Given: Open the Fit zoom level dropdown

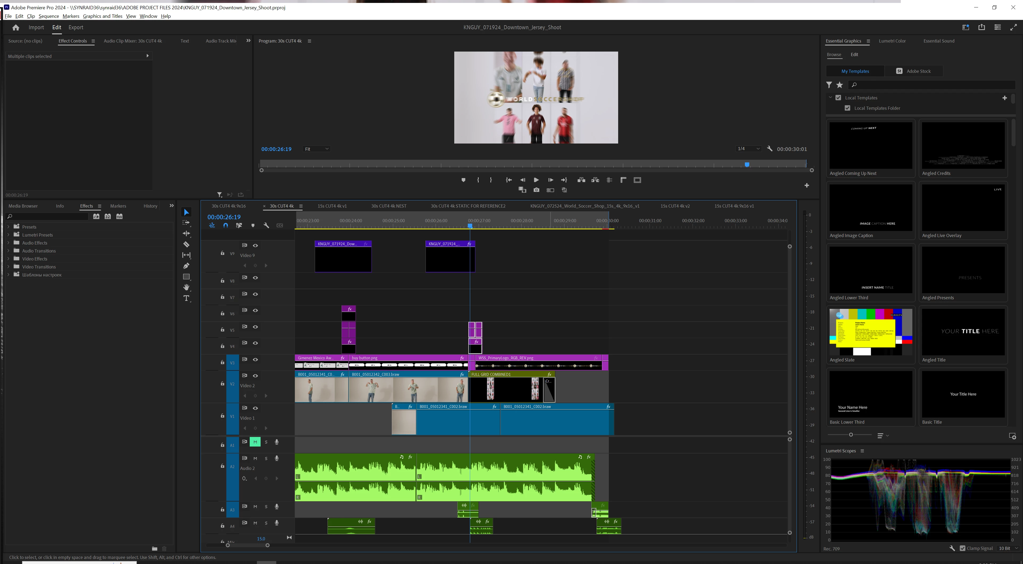Looking at the screenshot, I should pos(316,149).
